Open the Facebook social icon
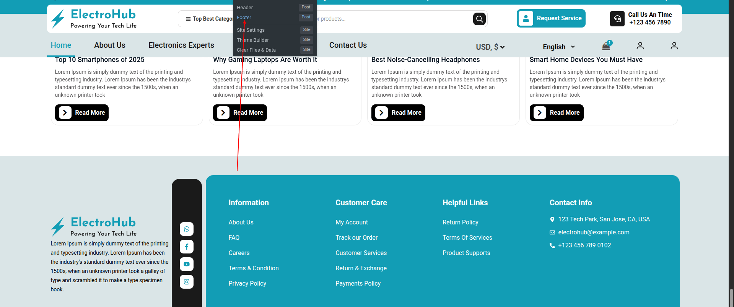This screenshot has height=307, width=734. coord(187,247)
